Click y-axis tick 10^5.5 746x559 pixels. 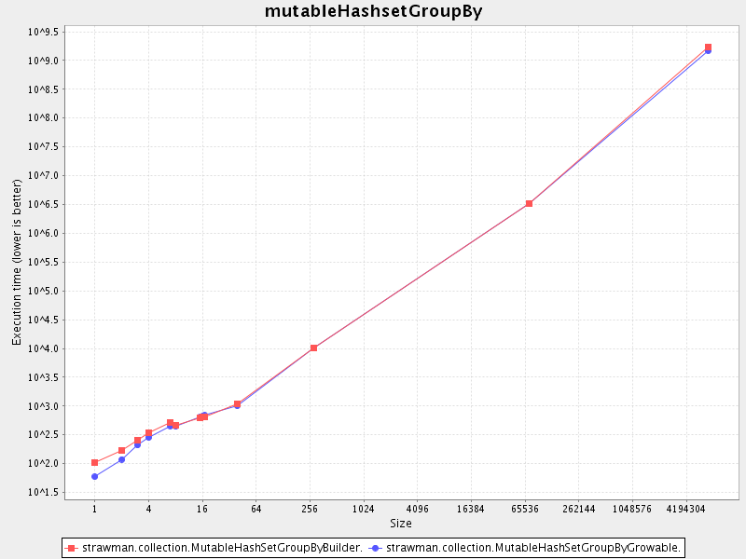click(43, 262)
